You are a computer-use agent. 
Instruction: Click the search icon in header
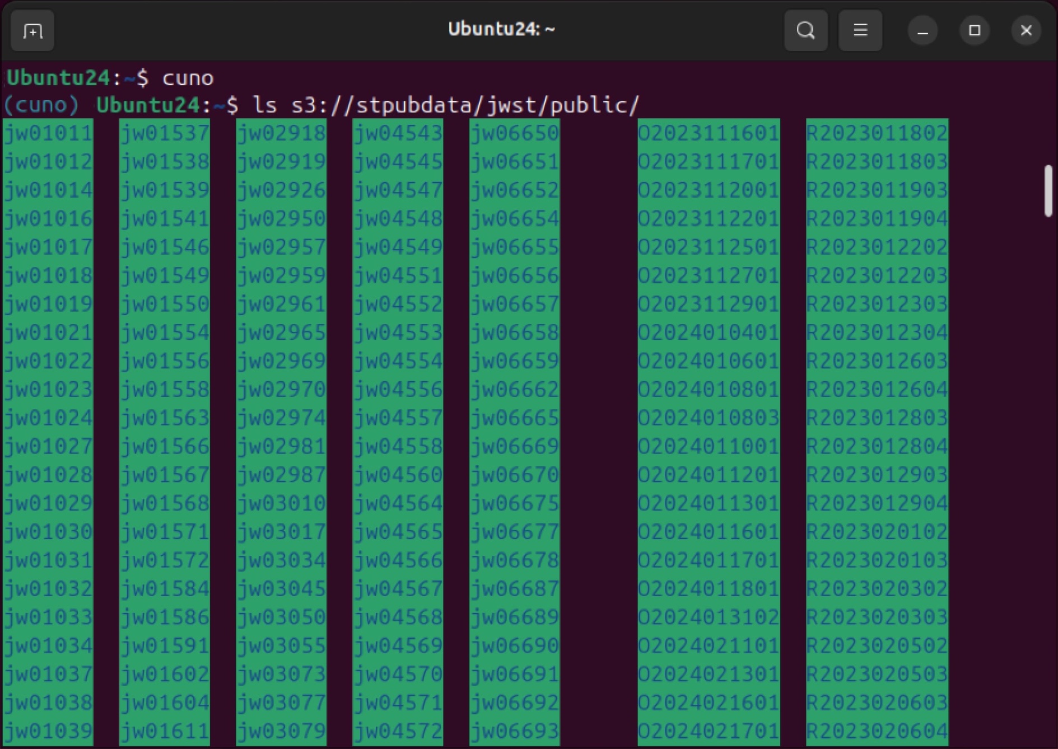click(805, 30)
